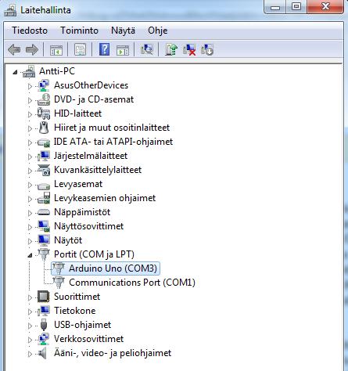Image resolution: width=348 pixels, height=371 pixels.
Task: Click the speaker icon for Ääni-, video-
Action: pos(43,353)
